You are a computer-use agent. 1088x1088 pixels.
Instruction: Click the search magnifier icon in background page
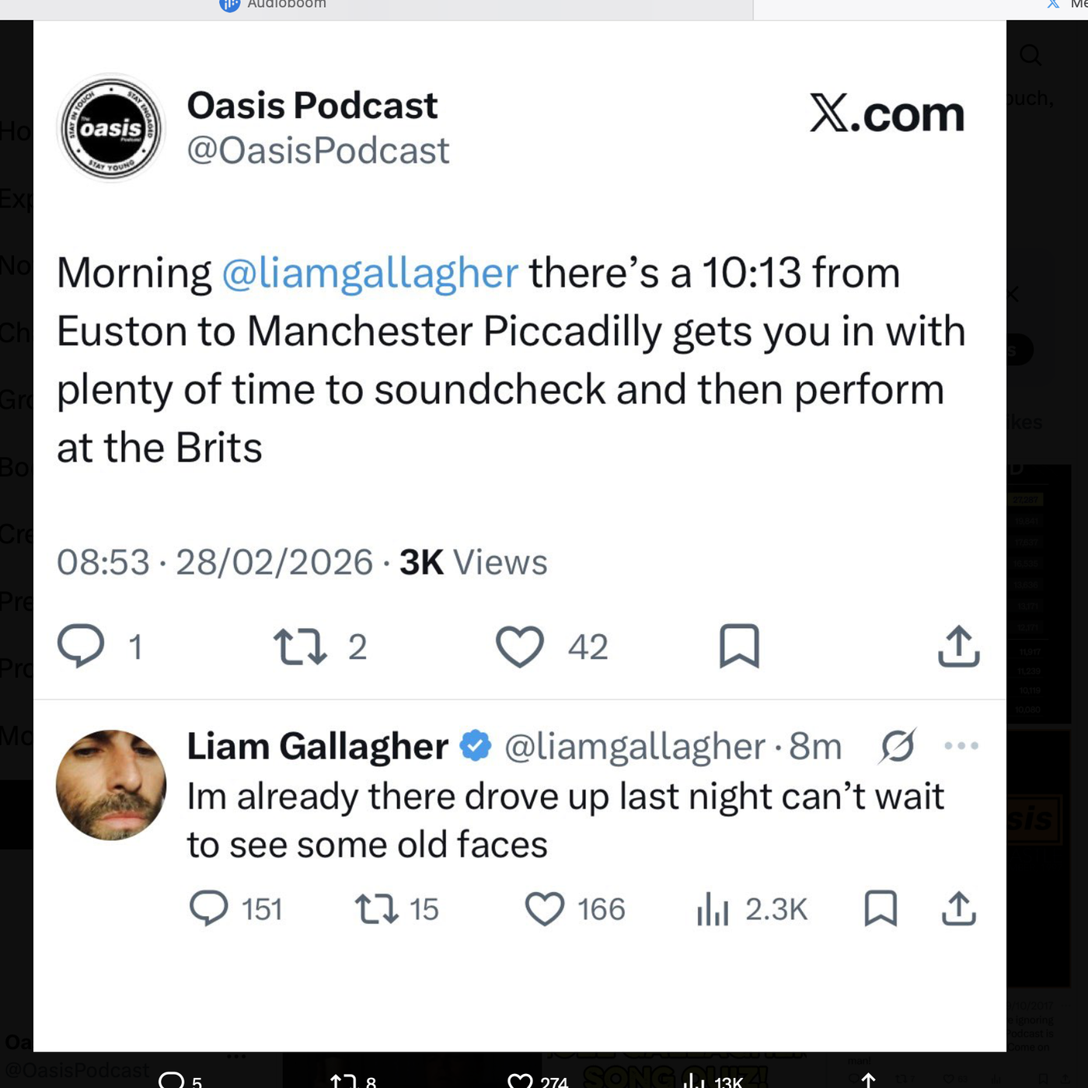tap(1030, 55)
